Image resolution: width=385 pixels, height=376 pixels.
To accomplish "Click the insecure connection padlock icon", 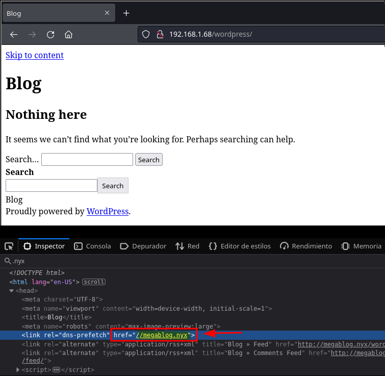I will pos(160,35).
